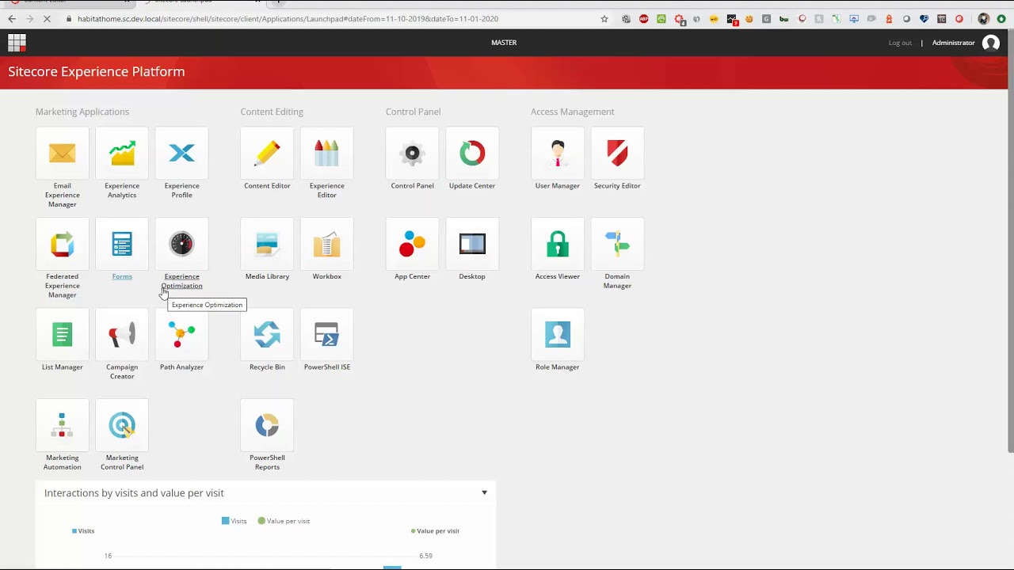Launch Experience Analytics
This screenshot has height=570, width=1014.
(122, 154)
